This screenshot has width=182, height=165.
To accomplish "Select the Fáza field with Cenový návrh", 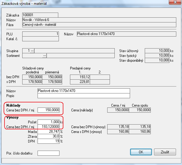I will click(x=99, y=25).
